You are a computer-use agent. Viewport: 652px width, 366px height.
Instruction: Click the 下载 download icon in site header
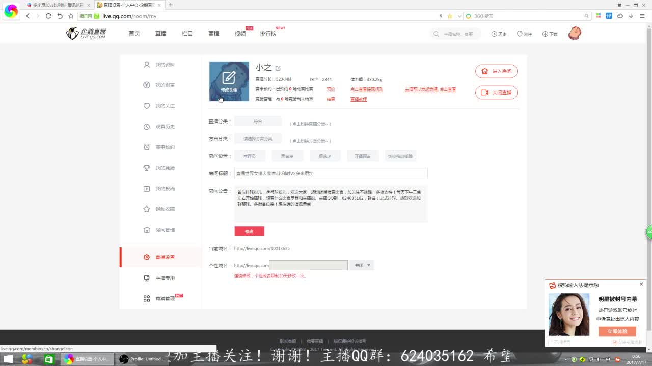[x=545, y=34]
